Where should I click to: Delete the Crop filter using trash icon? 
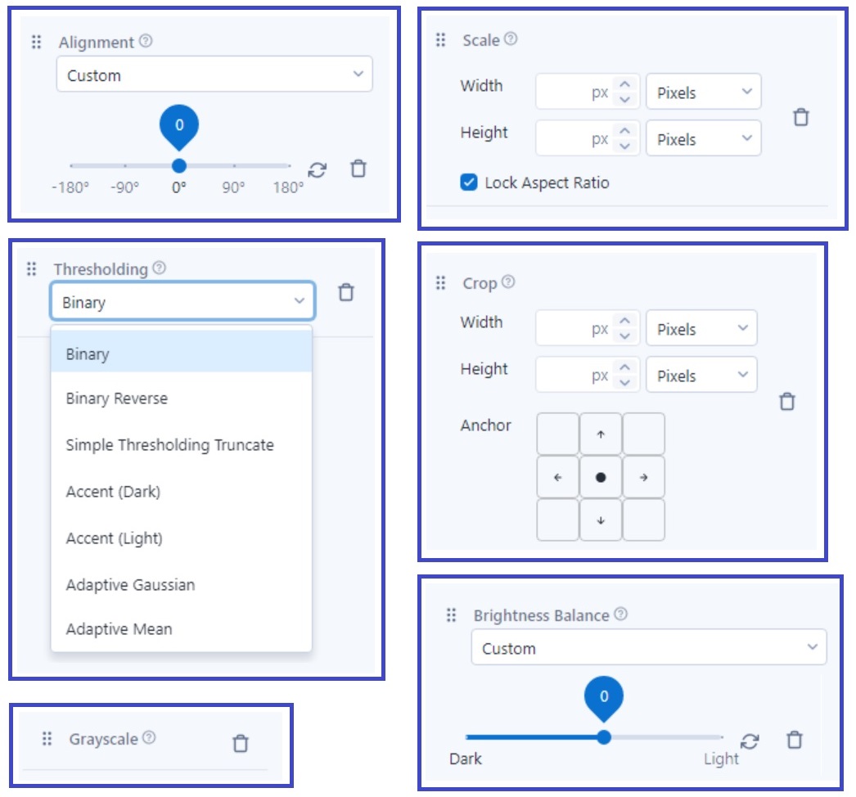coord(786,401)
